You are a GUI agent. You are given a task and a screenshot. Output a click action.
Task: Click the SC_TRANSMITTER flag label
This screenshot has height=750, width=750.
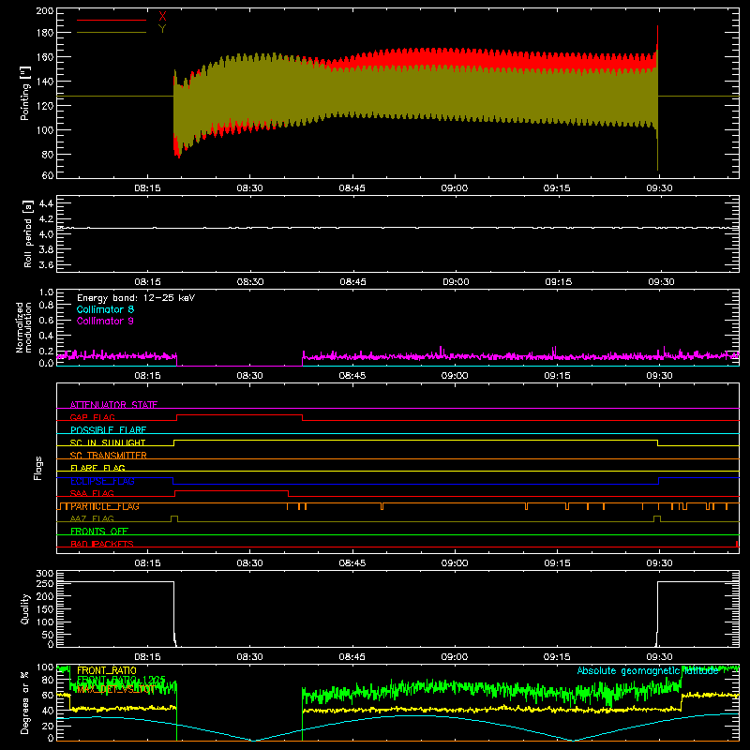tap(108, 456)
